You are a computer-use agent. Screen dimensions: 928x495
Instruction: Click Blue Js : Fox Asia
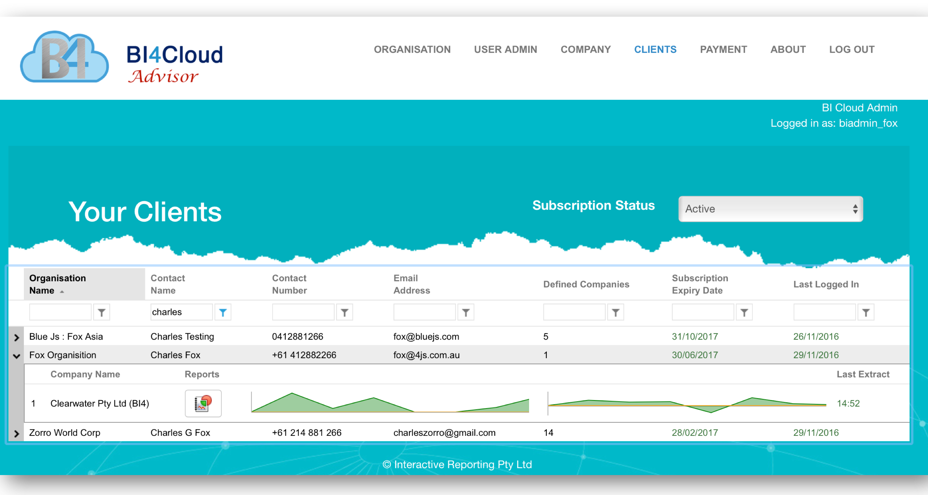click(x=66, y=337)
